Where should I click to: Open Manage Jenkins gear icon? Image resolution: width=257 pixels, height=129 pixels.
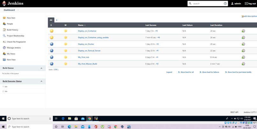(4, 48)
